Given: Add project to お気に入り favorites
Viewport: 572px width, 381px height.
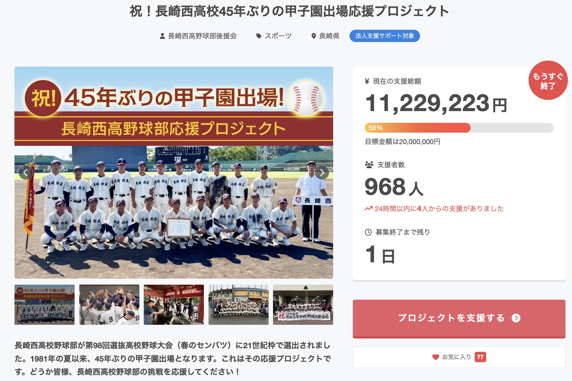Looking at the screenshot, I should click(x=459, y=357).
